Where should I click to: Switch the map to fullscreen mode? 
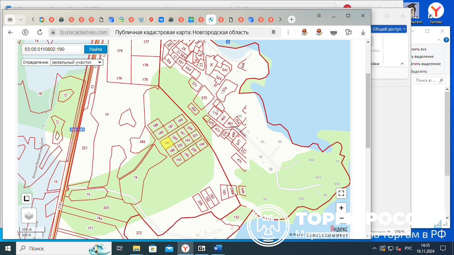(x=341, y=193)
